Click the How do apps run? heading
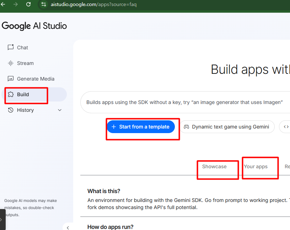The image size is (290, 230). [111, 227]
